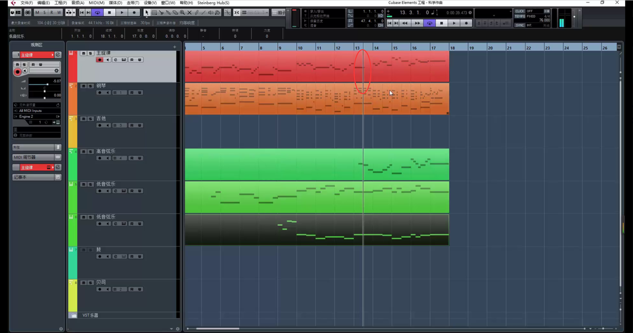The height and width of the screenshot is (333, 633).
Task: Open the MIDI(M) menu
Action: pyautogui.click(x=97, y=3)
